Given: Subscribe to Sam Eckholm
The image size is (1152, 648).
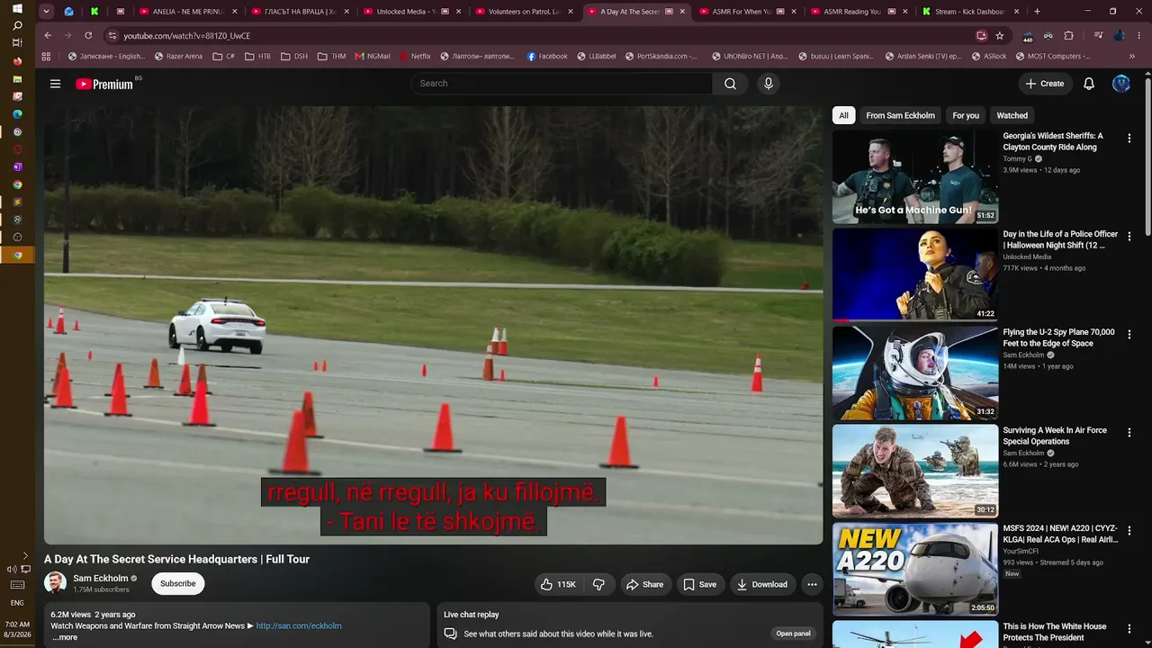Looking at the screenshot, I should [178, 584].
